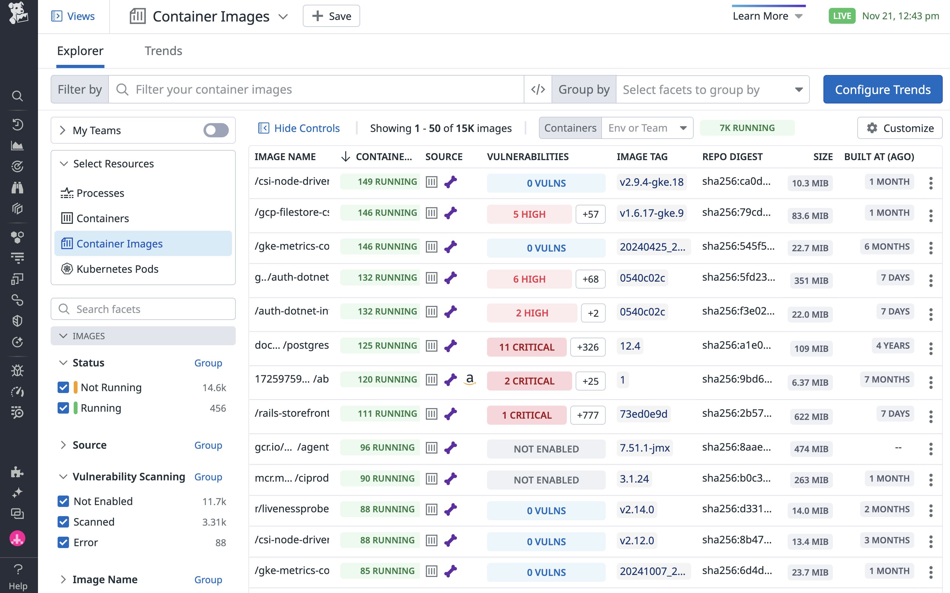Open Bits AI with the sparkles icon
The height and width of the screenshot is (593, 950).
[x=18, y=493]
